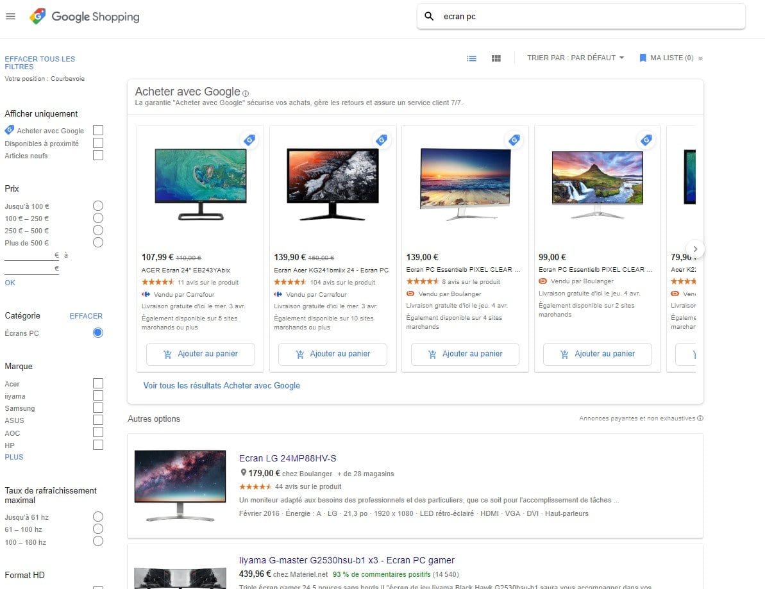Select refresh rate Jusqu'à 61 hz
This screenshot has height=589, width=765.
click(98, 517)
